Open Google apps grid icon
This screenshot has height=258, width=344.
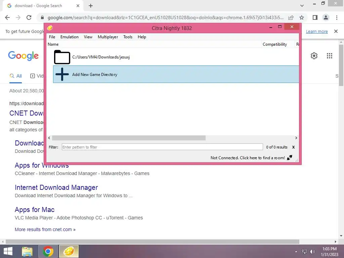[330, 56]
